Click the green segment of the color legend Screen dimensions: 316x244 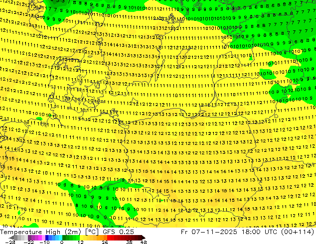click(71, 238)
